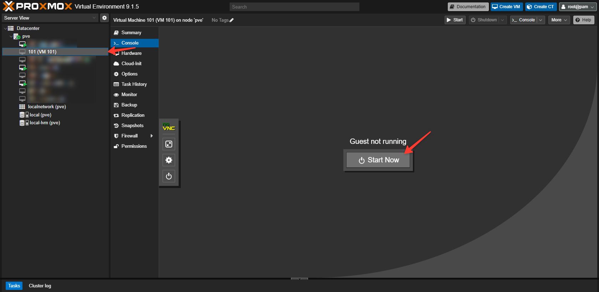This screenshot has height=292, width=599.
Task: Open the Permissions section
Action: [135, 146]
